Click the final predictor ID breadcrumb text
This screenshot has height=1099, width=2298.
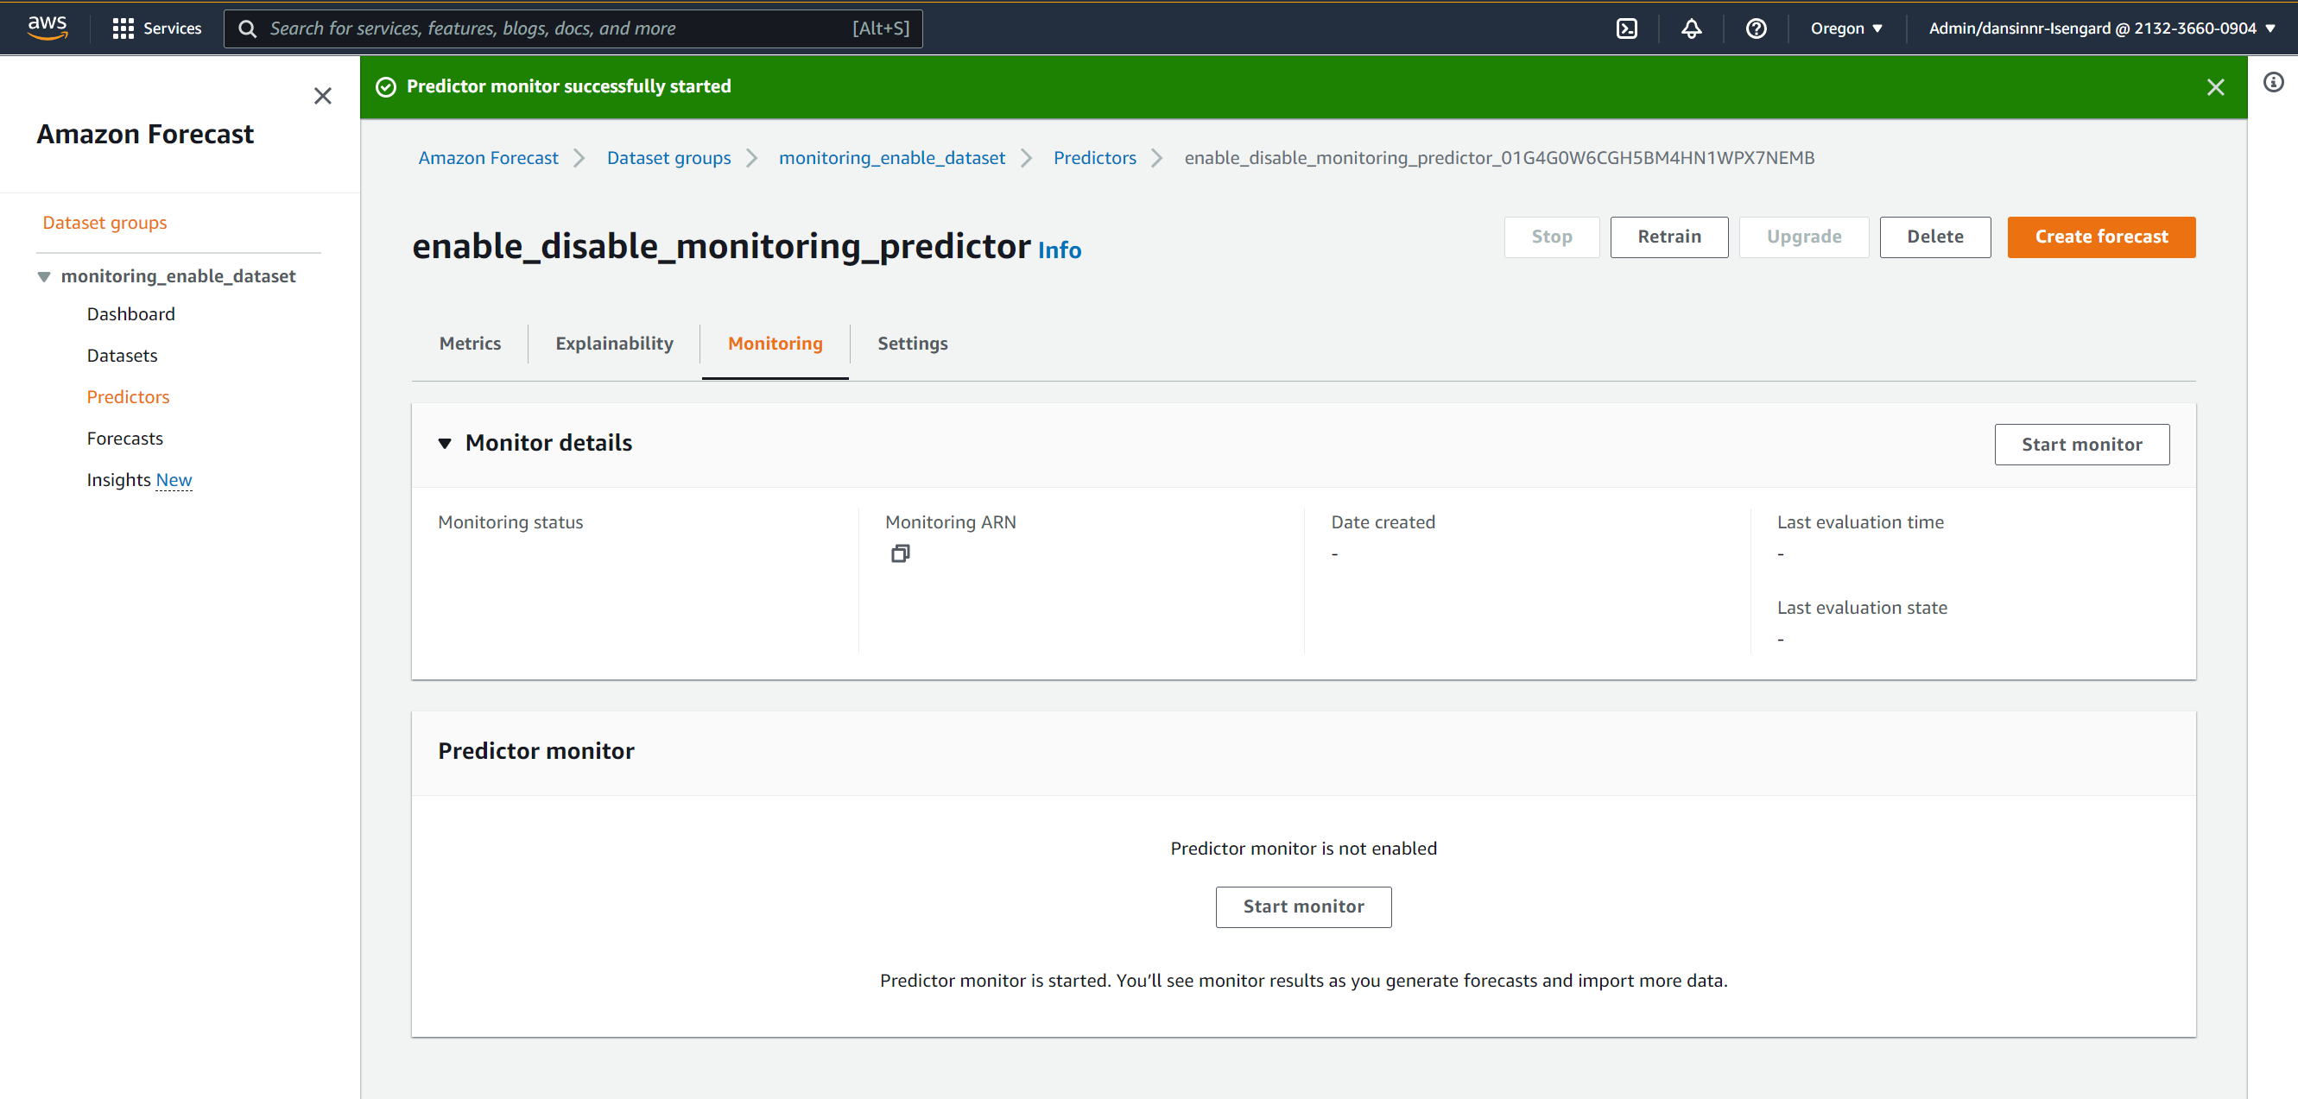click(1497, 158)
